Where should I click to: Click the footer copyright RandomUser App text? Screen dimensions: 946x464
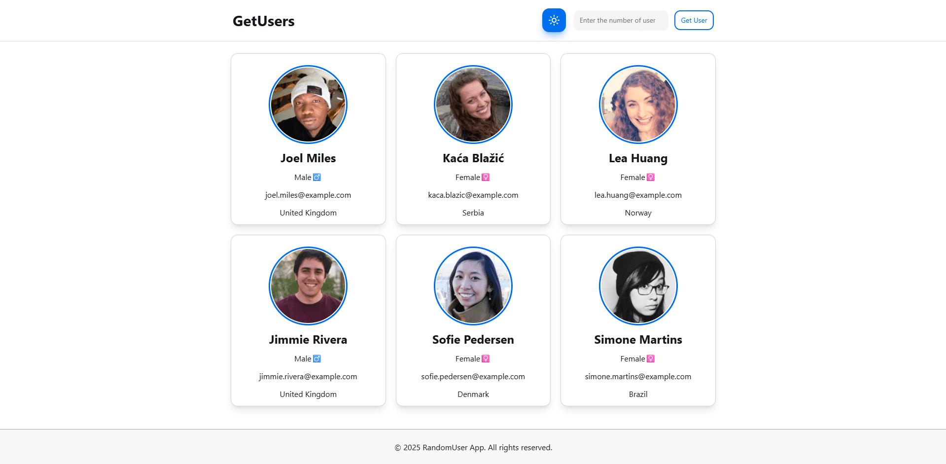(473, 448)
